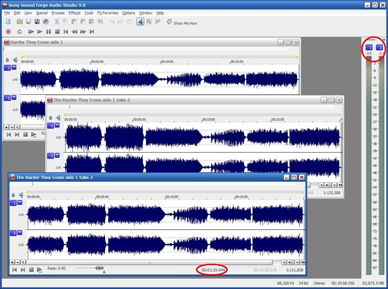Collapse channel 1 in Harder They Come side 1

pyautogui.click(x=14, y=68)
